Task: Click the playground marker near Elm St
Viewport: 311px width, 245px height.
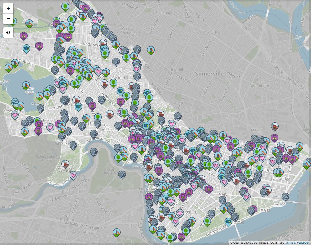Action: [x=151, y=50]
